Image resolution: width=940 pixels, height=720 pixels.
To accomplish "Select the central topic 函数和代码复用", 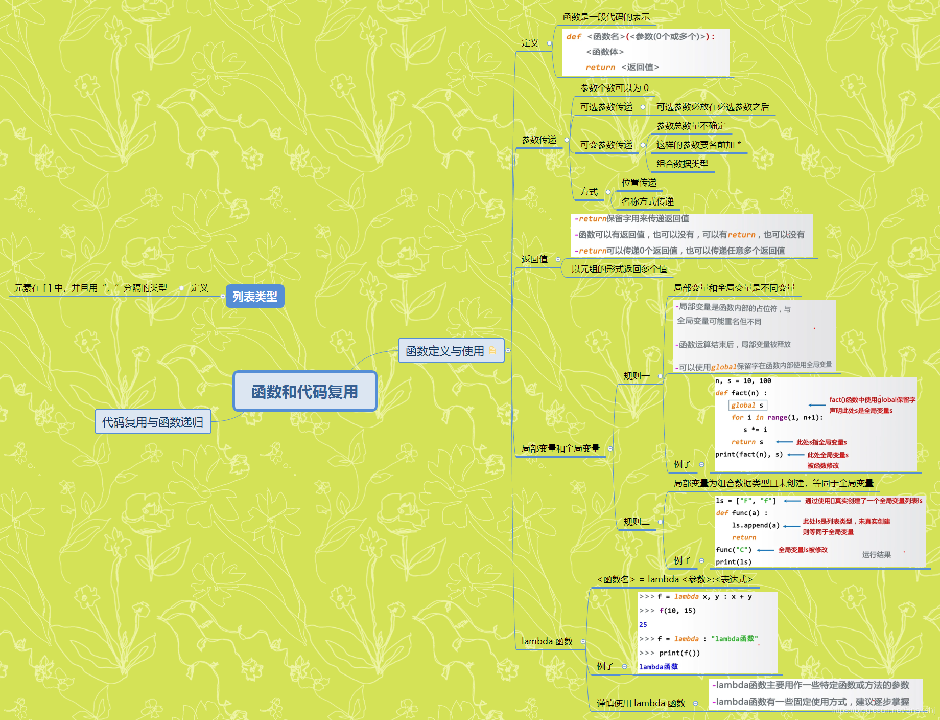I will pyautogui.click(x=305, y=391).
